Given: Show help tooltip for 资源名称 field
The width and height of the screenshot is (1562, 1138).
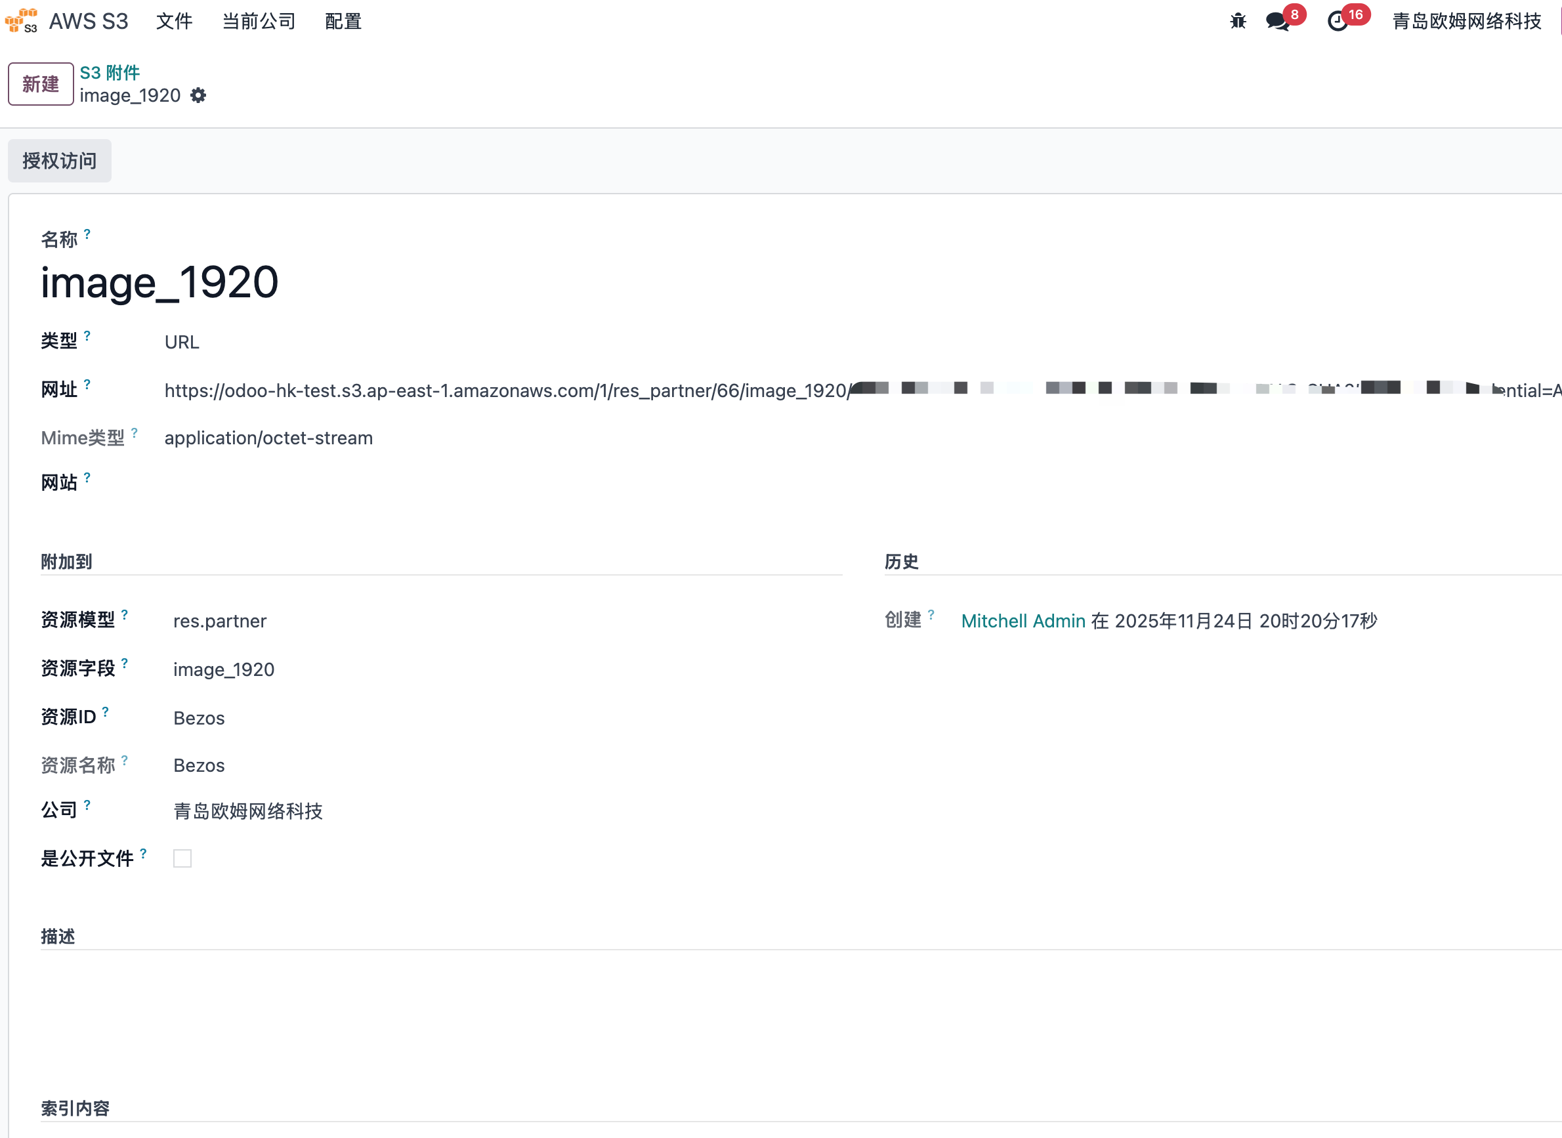Looking at the screenshot, I should 125,761.
